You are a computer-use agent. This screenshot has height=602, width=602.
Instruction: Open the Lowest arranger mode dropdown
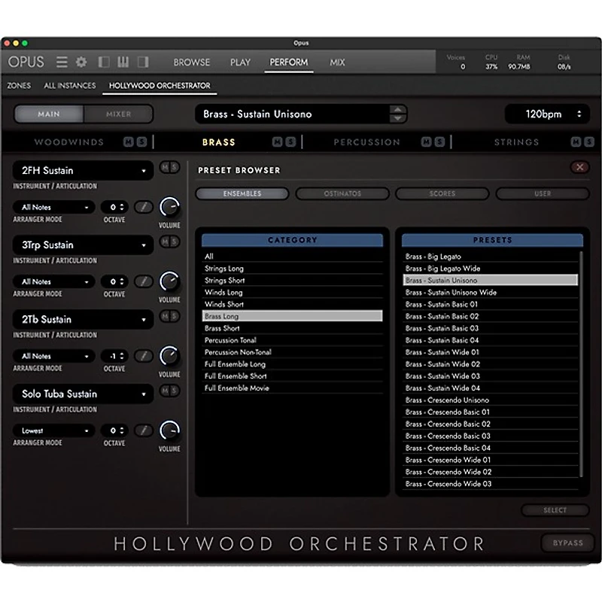[53, 430]
